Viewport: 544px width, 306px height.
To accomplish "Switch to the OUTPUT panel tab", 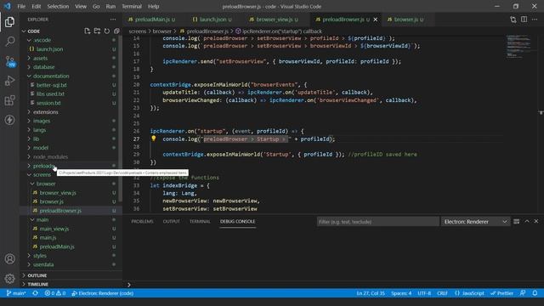I will point(172,221).
